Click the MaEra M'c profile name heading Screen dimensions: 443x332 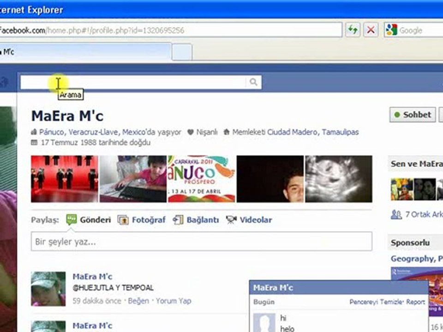click(x=67, y=116)
